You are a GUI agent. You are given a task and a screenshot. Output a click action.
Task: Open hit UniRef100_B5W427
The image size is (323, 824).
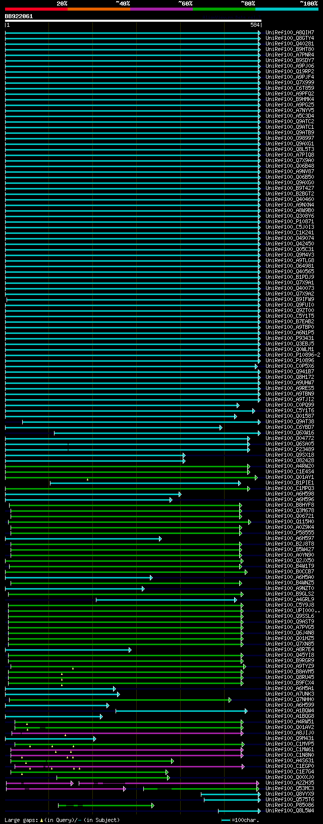coord(290,549)
